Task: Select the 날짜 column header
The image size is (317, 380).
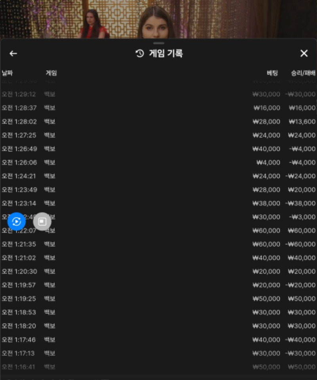Action: click(x=7, y=73)
